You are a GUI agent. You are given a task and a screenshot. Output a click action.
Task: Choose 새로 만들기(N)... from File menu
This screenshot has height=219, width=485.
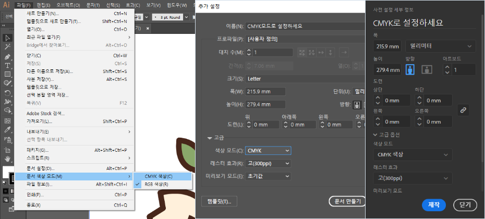[75, 14]
